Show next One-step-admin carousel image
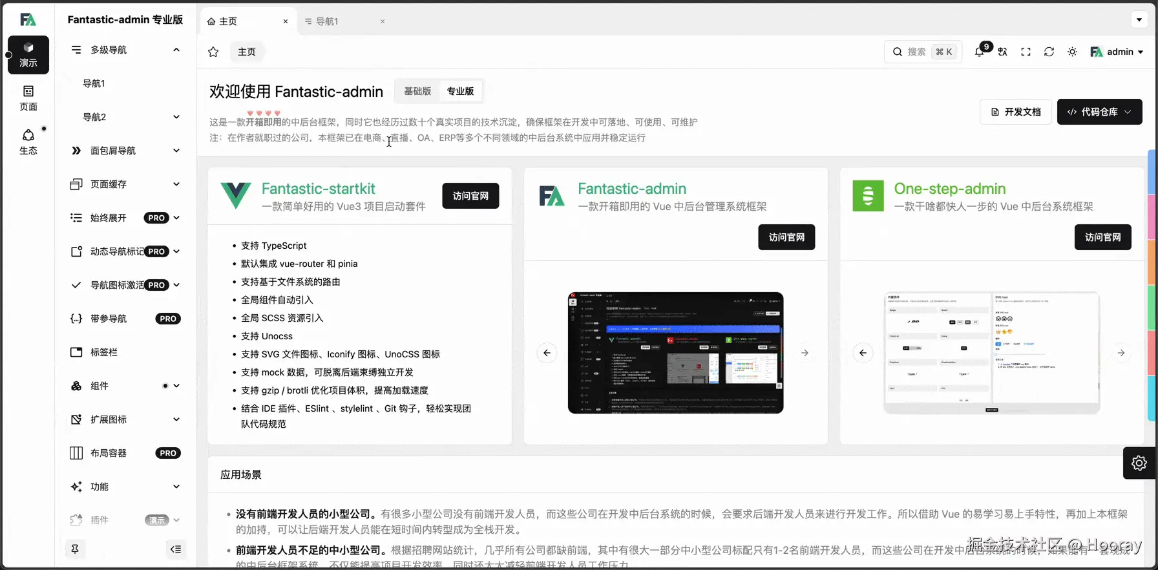1158x570 pixels. point(1121,353)
